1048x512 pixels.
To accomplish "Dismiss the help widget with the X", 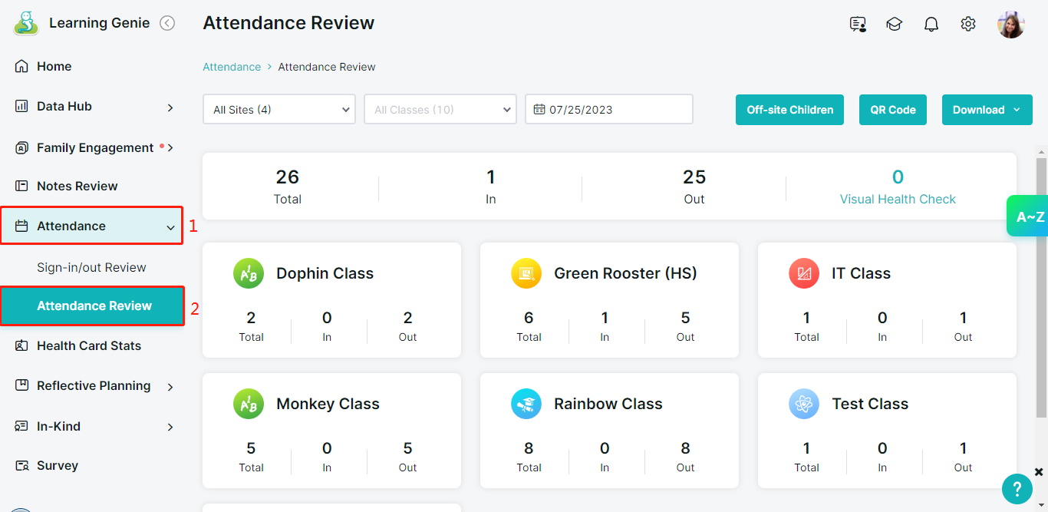I will (x=1039, y=471).
